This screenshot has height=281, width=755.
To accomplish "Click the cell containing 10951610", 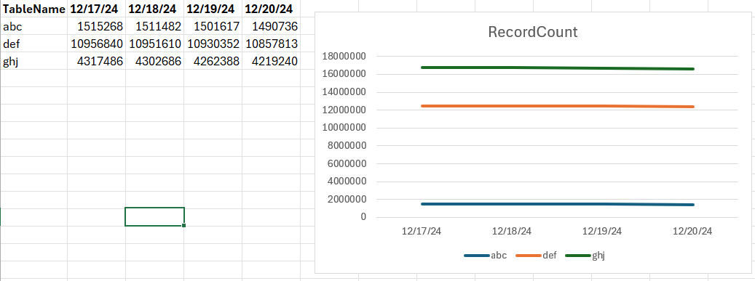I will coord(154,44).
